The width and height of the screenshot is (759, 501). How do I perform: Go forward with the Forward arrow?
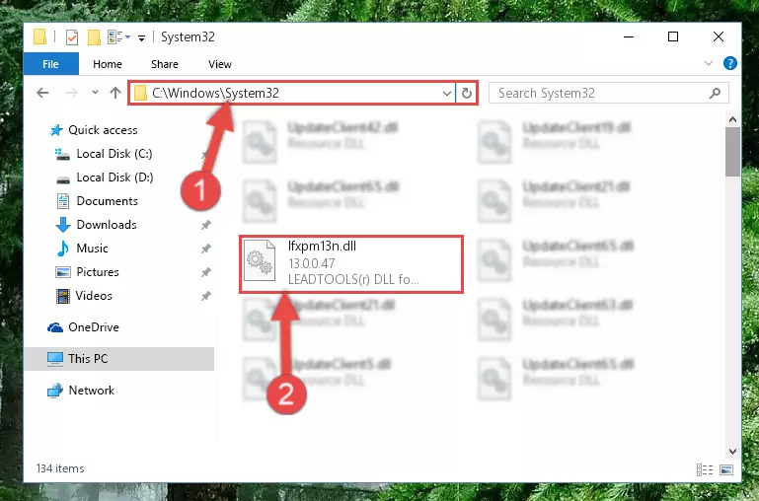71,93
